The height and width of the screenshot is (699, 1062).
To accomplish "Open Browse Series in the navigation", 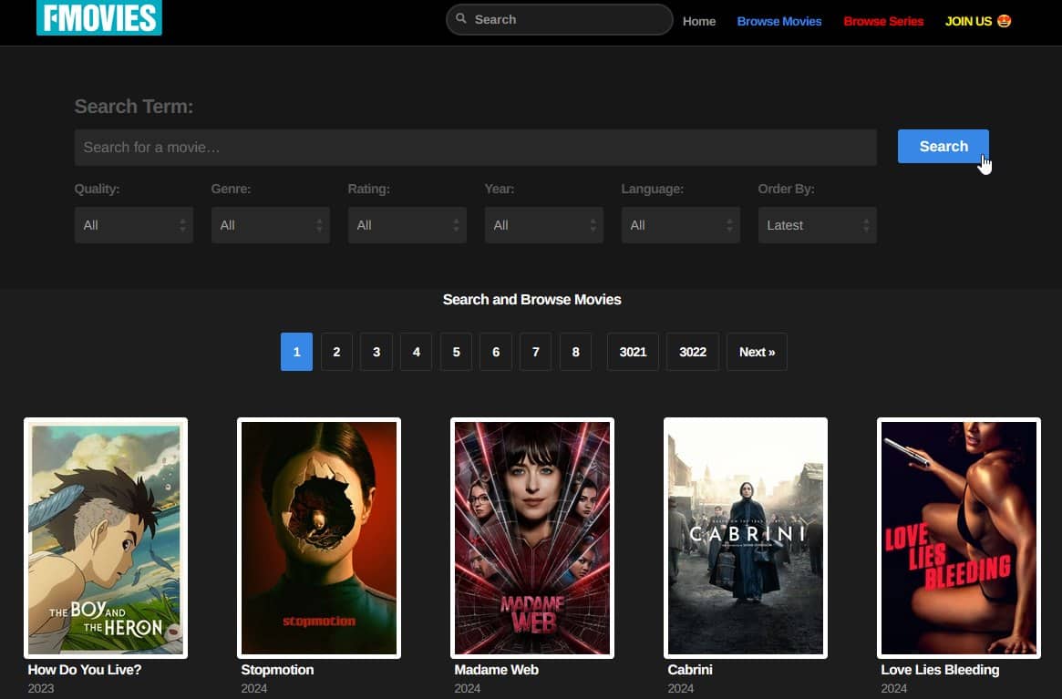I will click(883, 21).
